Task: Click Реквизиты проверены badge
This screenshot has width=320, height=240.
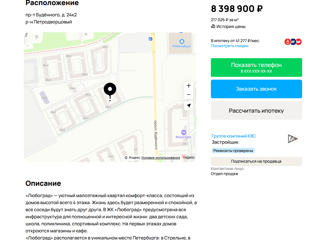Action: click(x=233, y=150)
